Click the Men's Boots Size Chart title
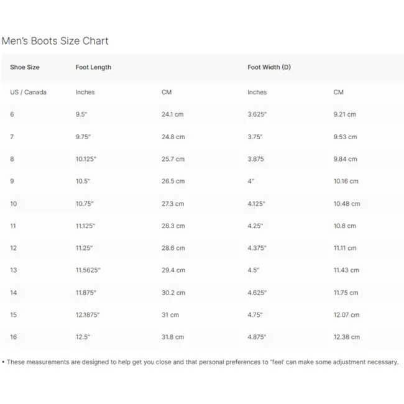404x404 pixels. pos(55,41)
